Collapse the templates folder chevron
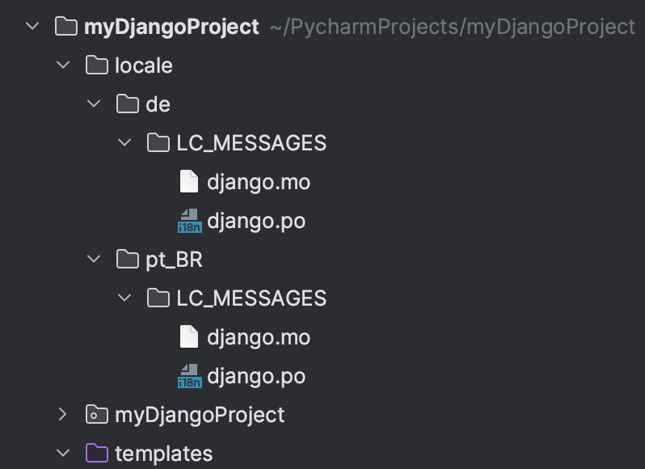 pos(63,453)
